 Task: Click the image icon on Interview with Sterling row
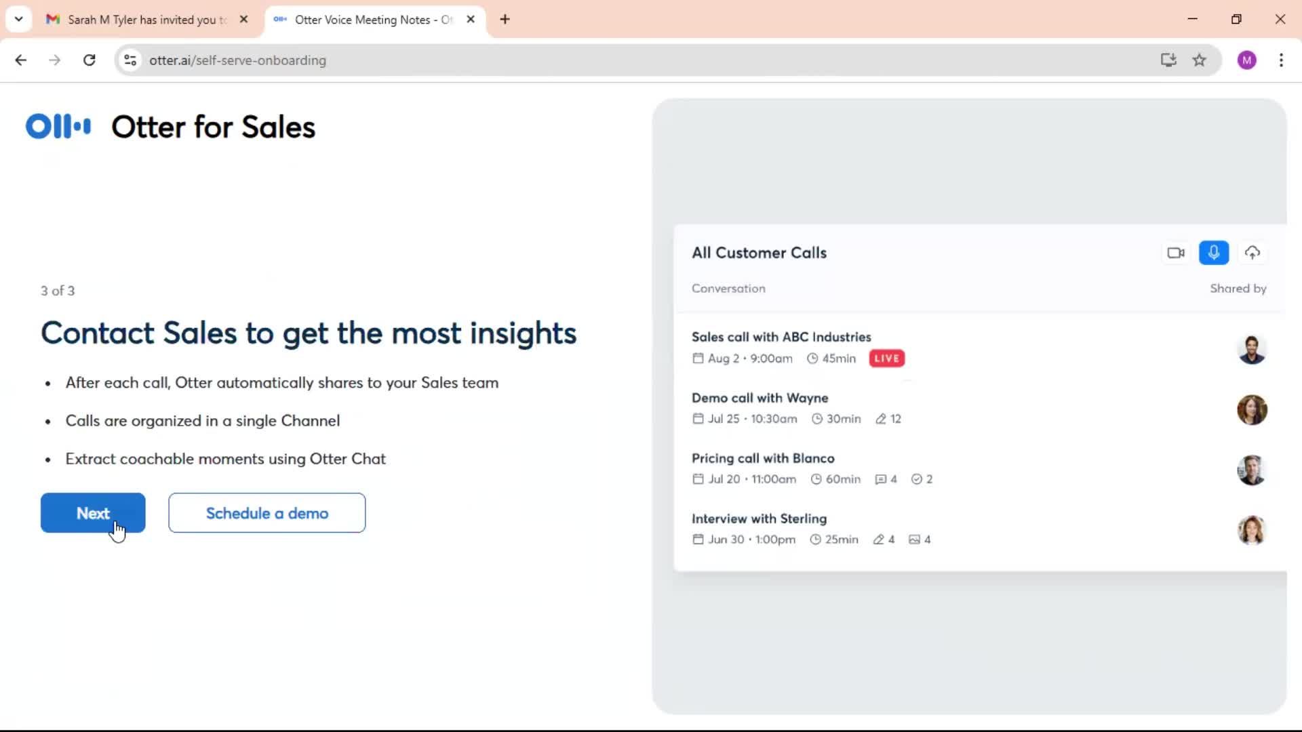click(x=915, y=540)
